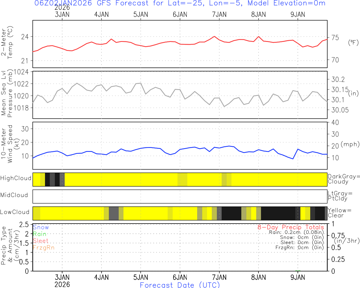Viewport: 360px width, 288px height.
Task: Click the Forecast Date (UTC) axis title
Action: pos(180,285)
